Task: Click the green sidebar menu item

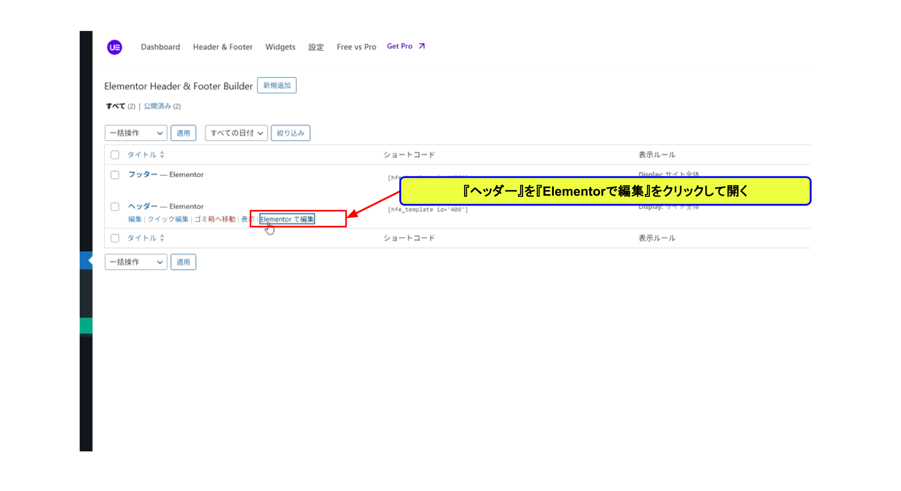Action: (86, 326)
